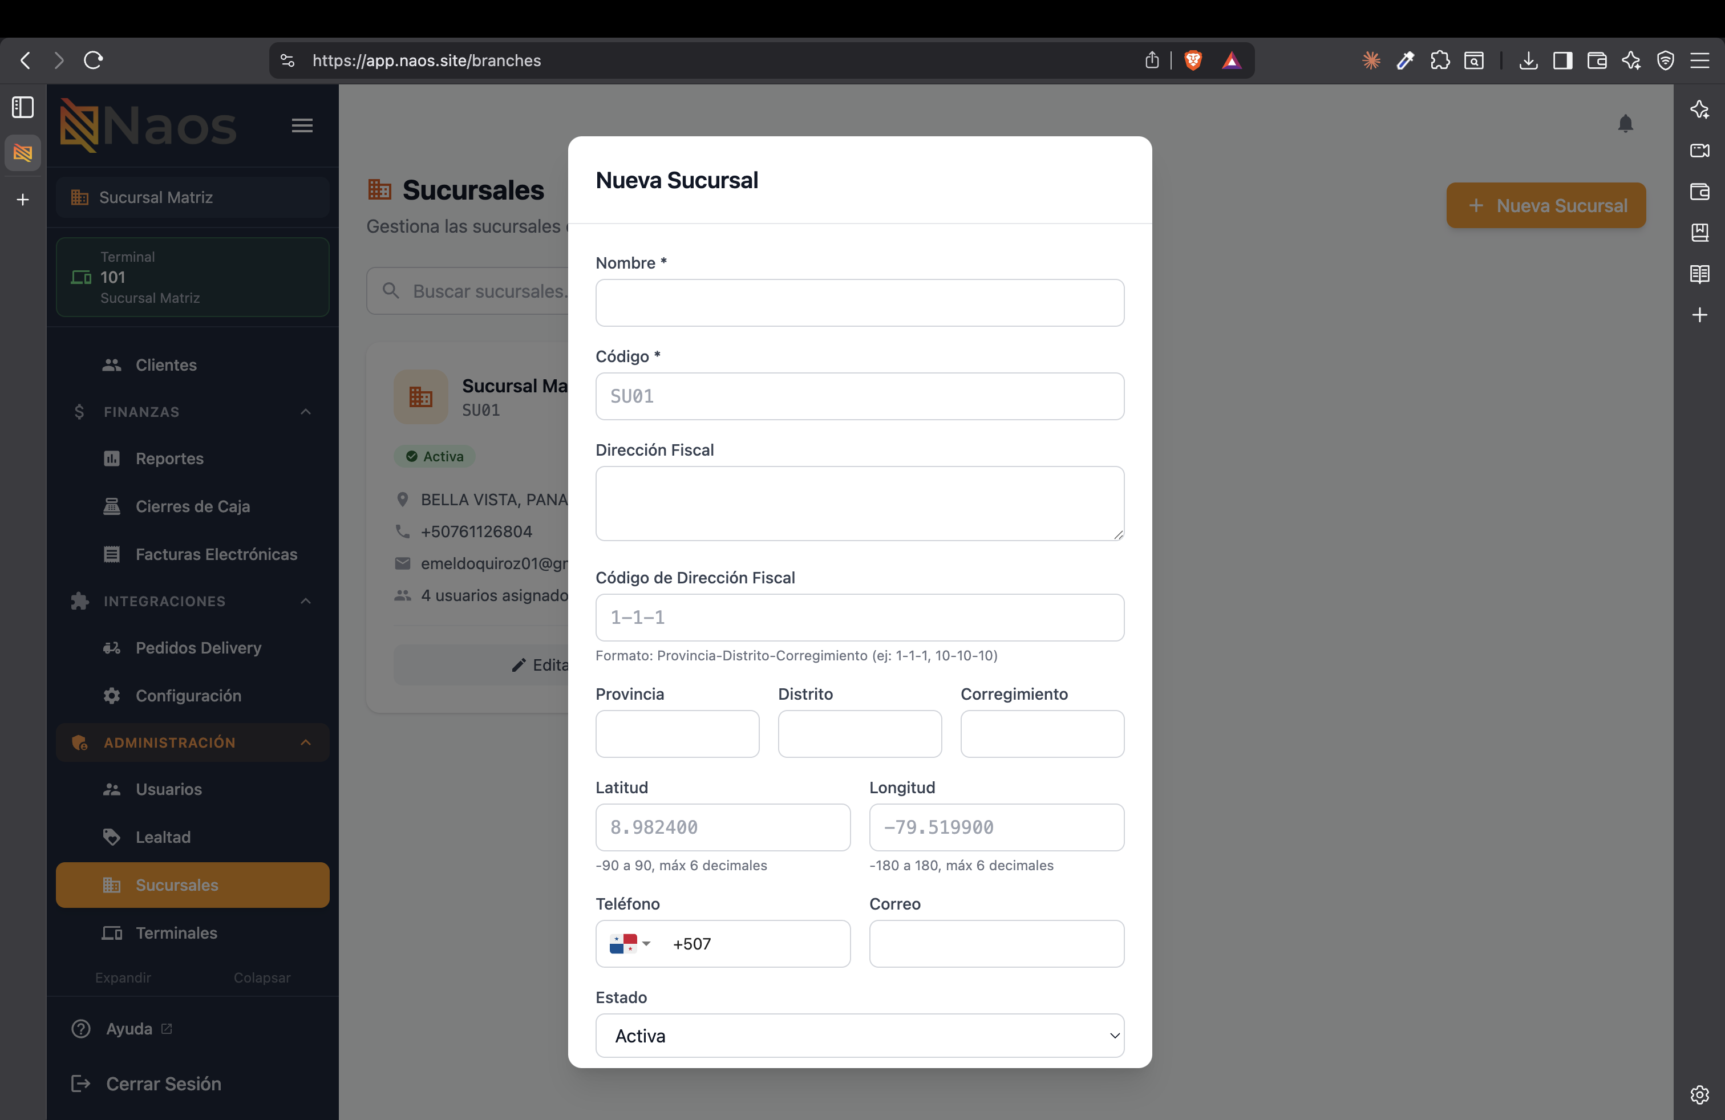Add item to browser sidebar
Screen dimensions: 1725x1120
pos(1700,315)
